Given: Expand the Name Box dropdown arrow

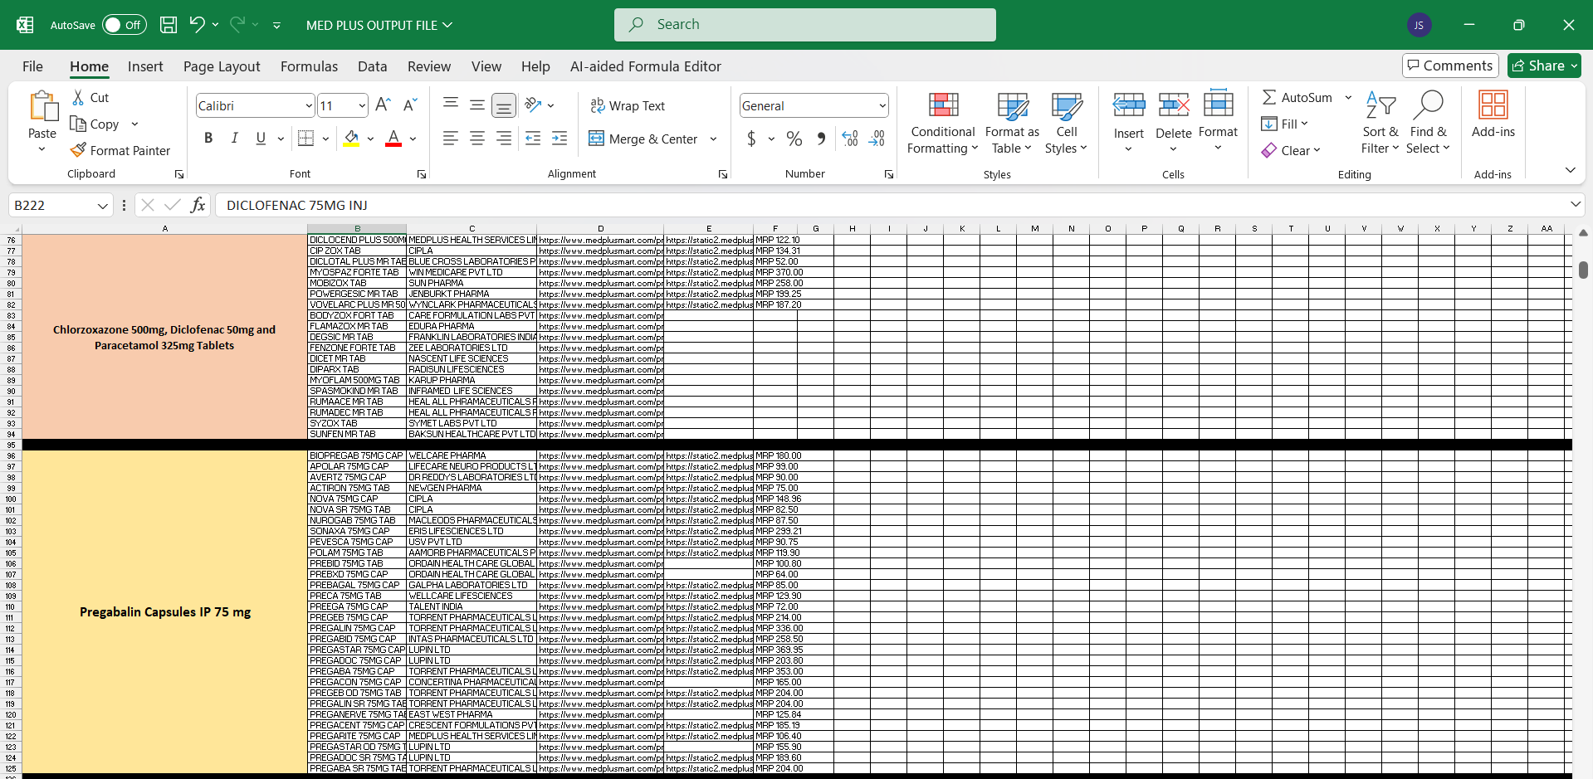Looking at the screenshot, I should (x=103, y=205).
